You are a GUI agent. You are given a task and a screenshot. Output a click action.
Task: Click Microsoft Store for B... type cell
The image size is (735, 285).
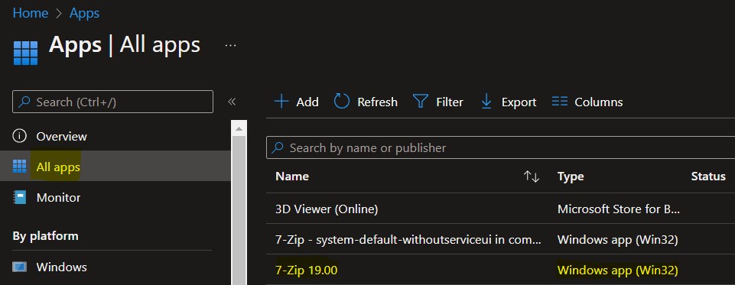619,209
